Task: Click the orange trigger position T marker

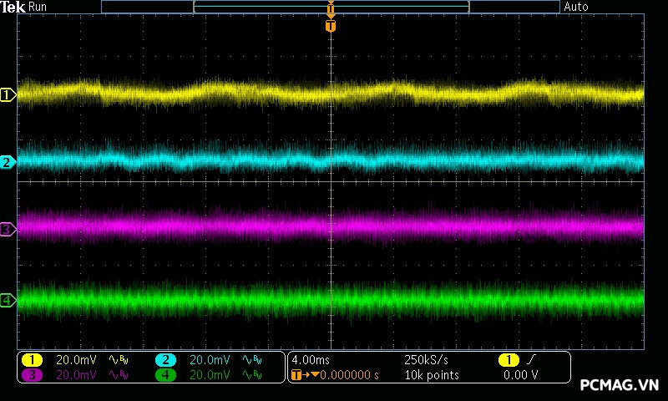Action: click(x=331, y=26)
